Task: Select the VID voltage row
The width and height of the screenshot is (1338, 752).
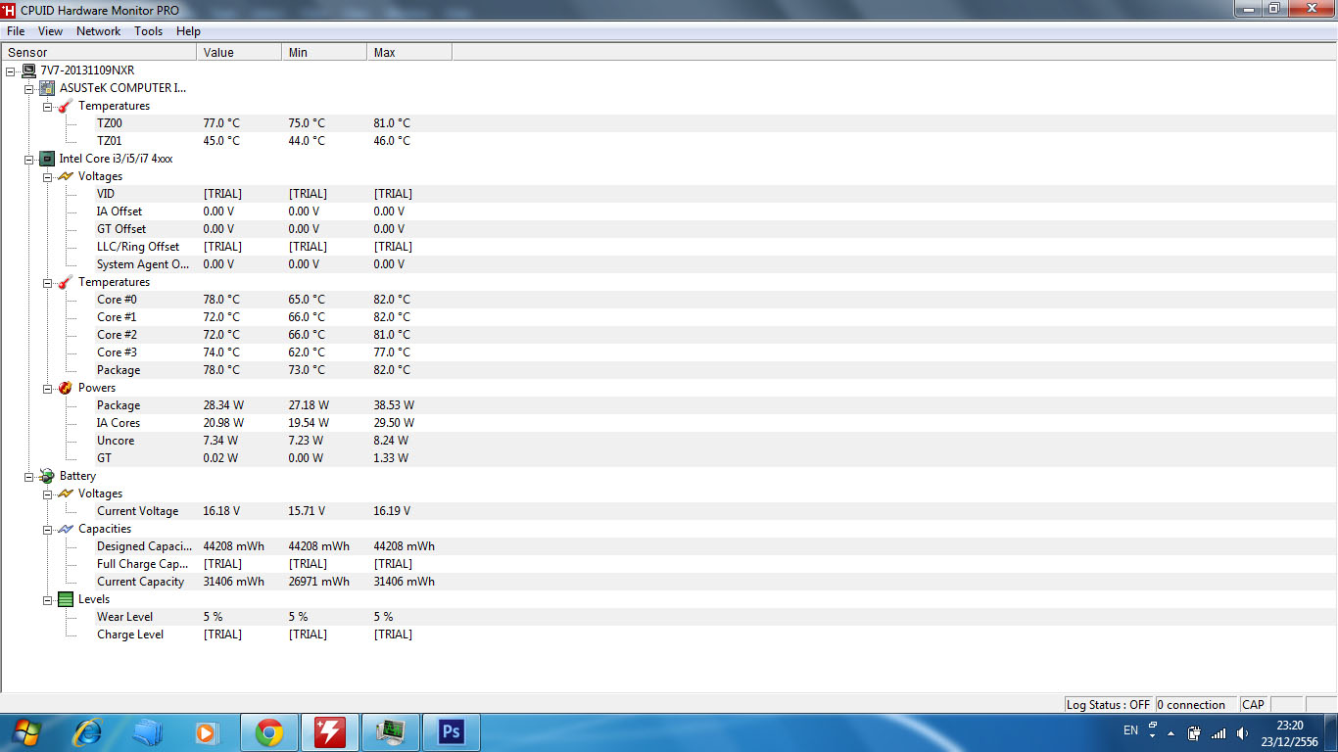Action: click(x=668, y=194)
